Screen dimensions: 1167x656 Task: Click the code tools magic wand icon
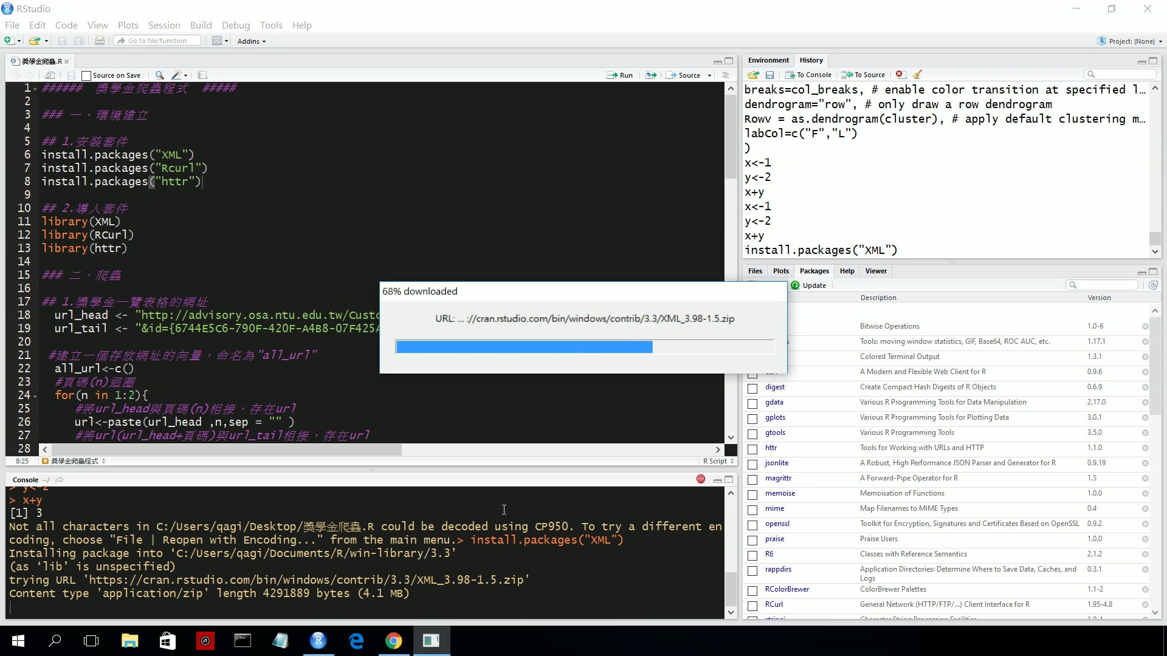tap(177, 75)
